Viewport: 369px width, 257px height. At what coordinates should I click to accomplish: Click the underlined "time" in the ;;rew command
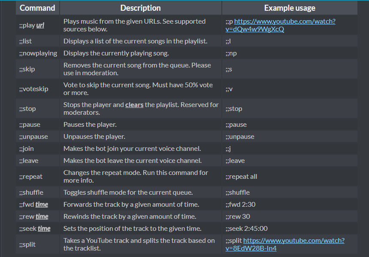[42, 217]
